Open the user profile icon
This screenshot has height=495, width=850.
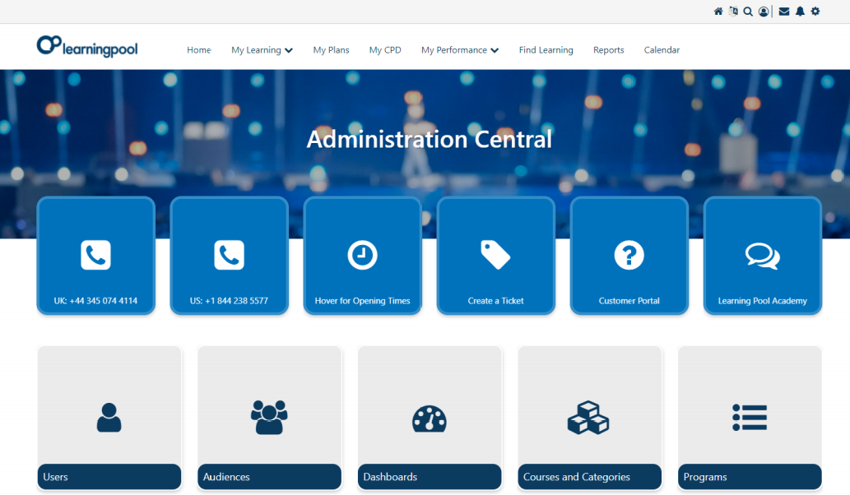click(x=764, y=12)
